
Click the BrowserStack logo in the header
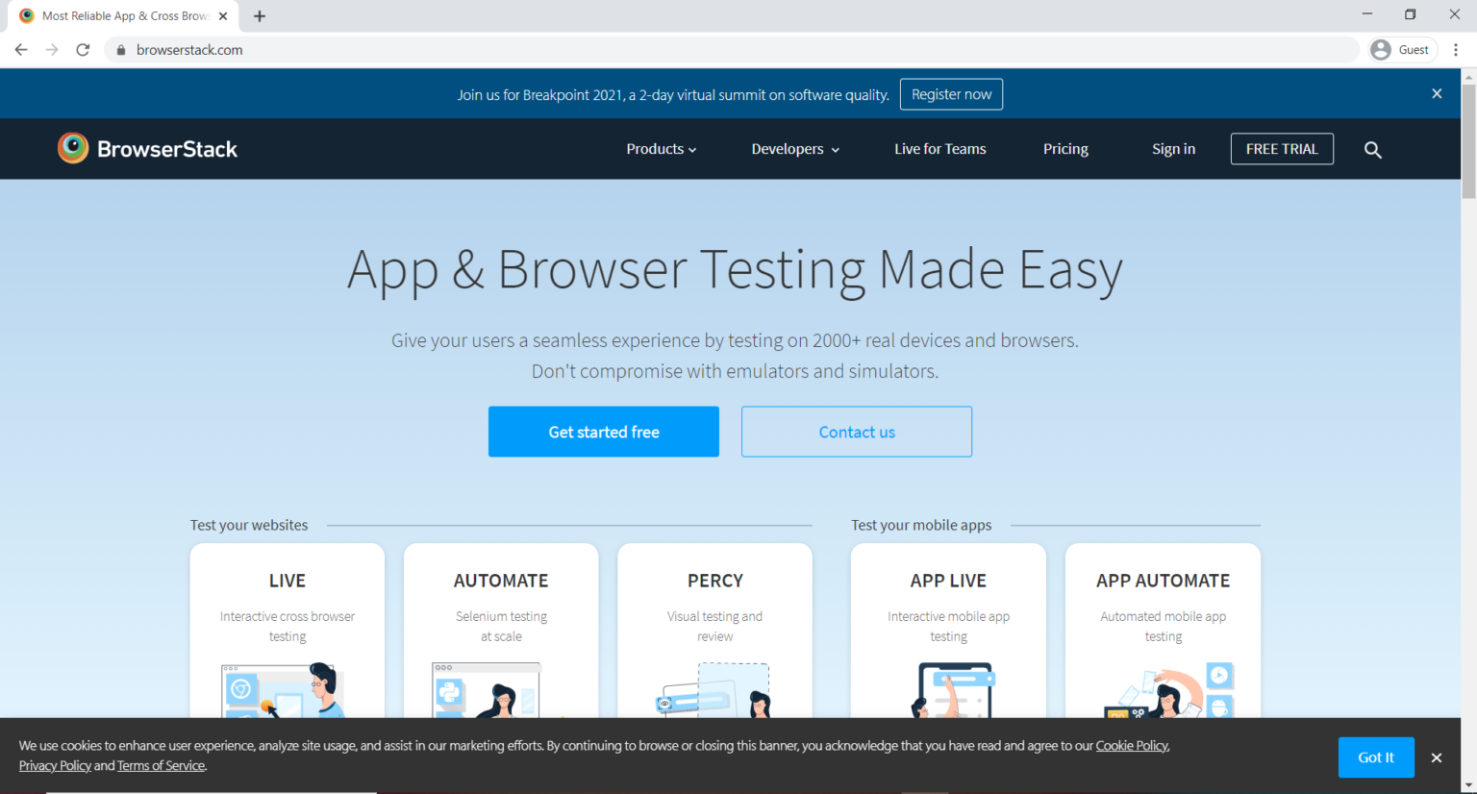tap(147, 149)
